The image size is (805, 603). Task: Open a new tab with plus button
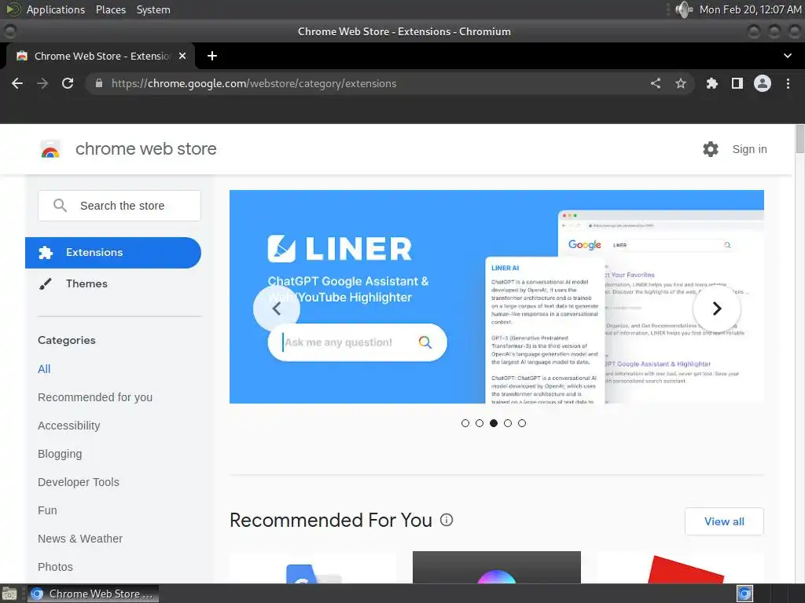click(x=212, y=56)
